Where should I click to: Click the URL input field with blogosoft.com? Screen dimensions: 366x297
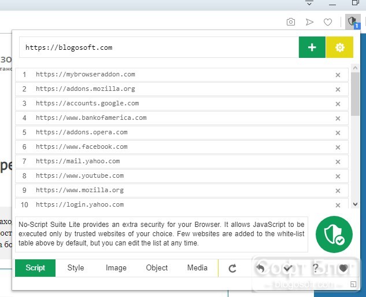159,47
